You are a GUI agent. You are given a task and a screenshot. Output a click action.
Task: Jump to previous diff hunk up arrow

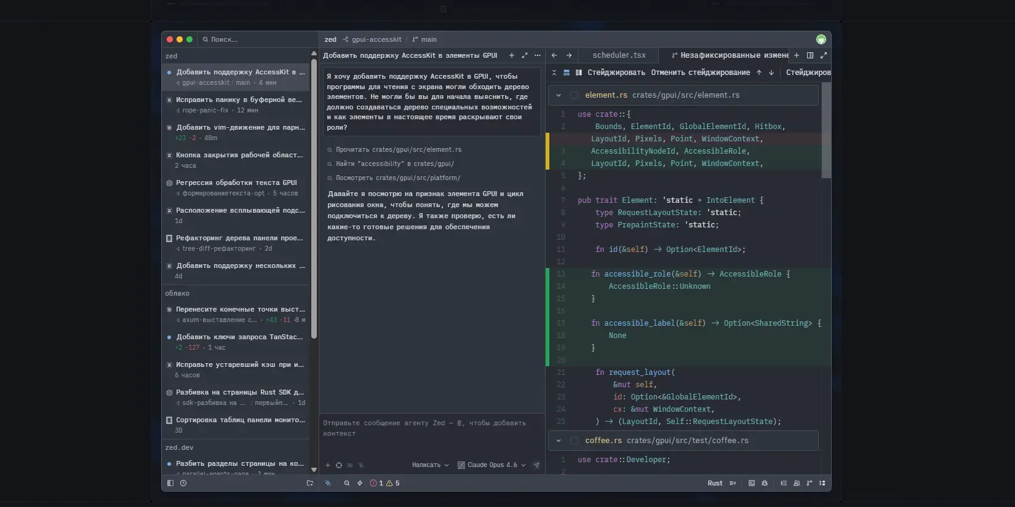pos(759,73)
